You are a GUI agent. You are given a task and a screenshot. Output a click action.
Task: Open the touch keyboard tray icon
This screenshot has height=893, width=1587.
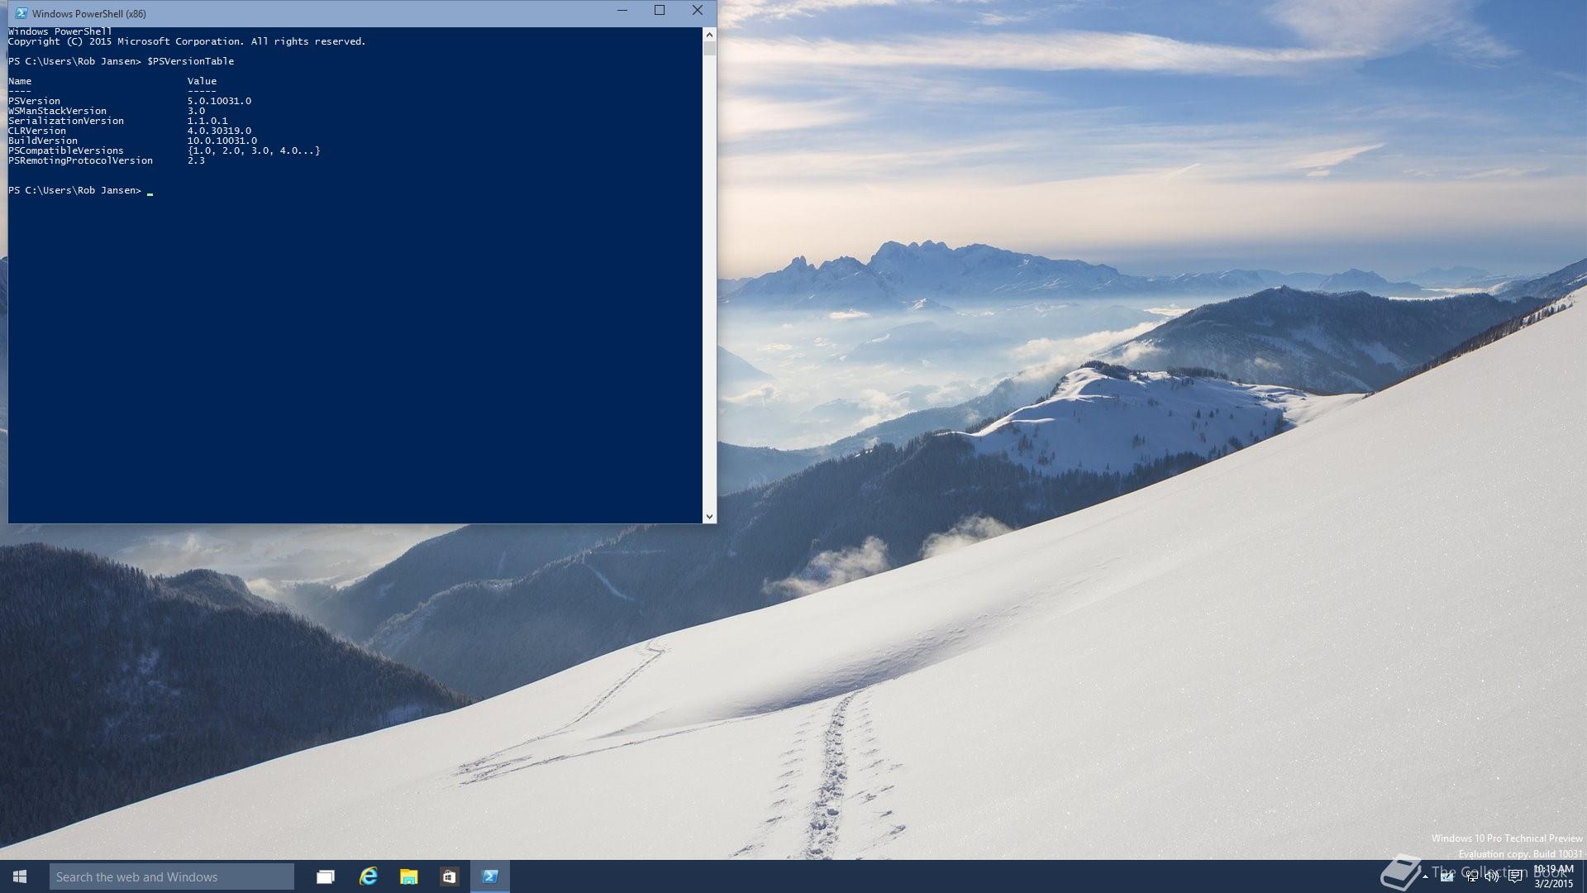(x=1446, y=877)
